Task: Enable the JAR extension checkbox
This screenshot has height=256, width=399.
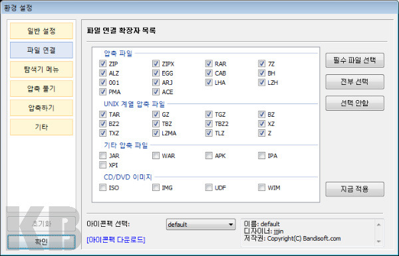Action: click(103, 156)
